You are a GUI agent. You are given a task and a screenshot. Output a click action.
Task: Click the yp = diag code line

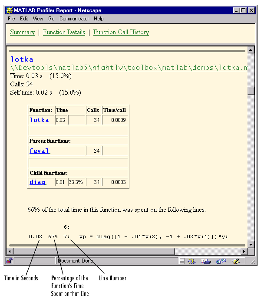153,236
